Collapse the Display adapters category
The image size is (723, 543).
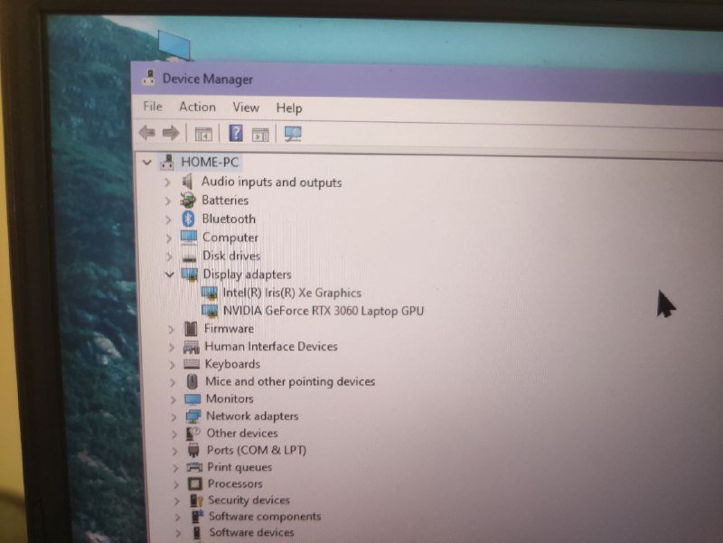click(168, 274)
